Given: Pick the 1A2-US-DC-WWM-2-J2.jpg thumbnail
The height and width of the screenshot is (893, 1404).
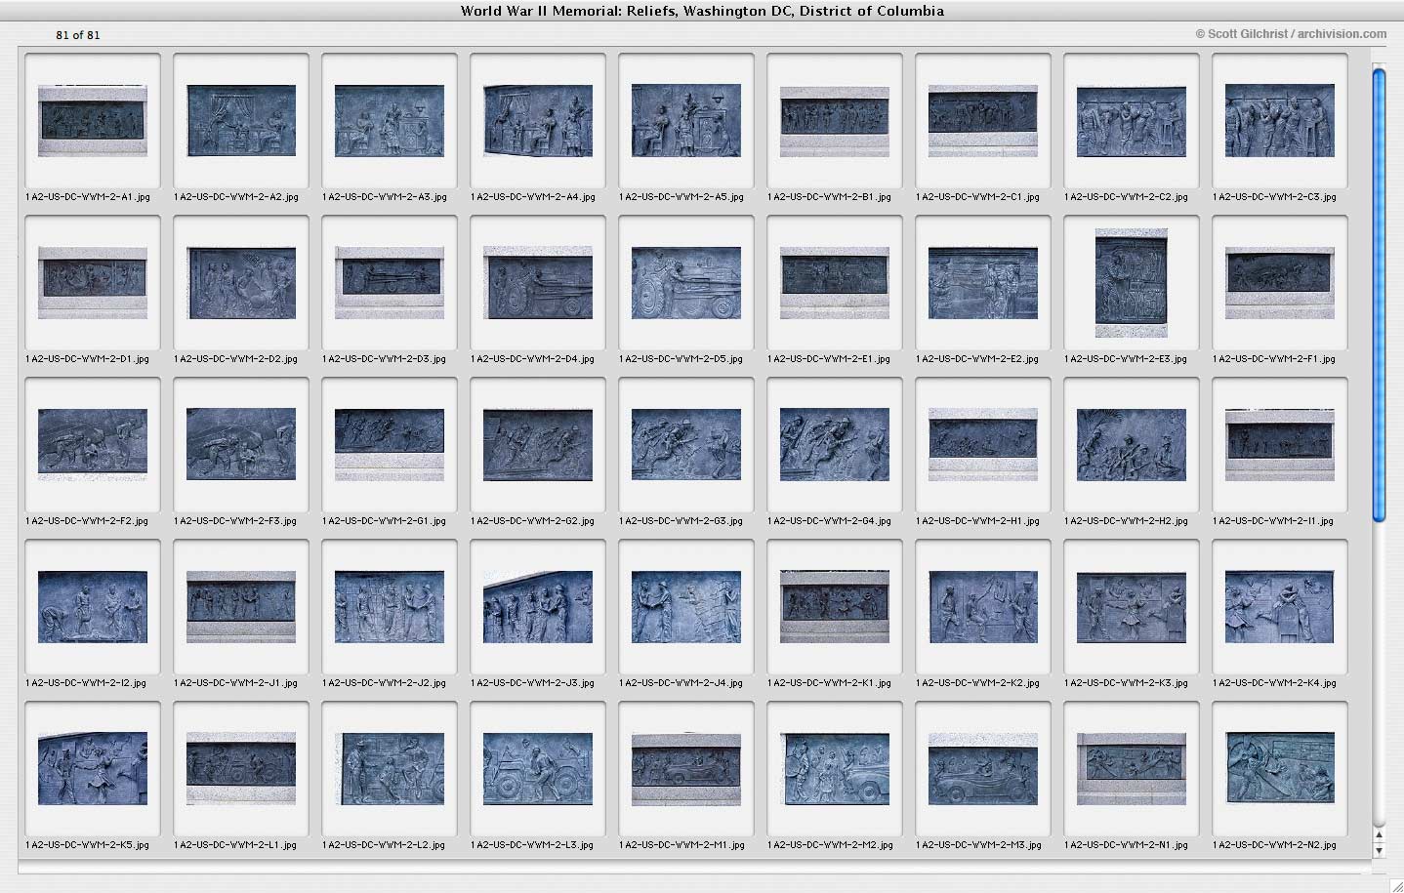Looking at the screenshot, I should pos(390,607).
